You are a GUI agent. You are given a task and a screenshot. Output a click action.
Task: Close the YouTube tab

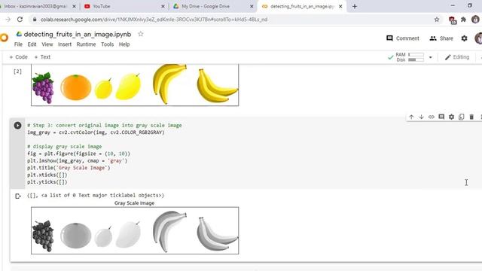163,6
